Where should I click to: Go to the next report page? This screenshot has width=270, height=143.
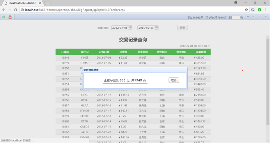click(x=260, y=17)
